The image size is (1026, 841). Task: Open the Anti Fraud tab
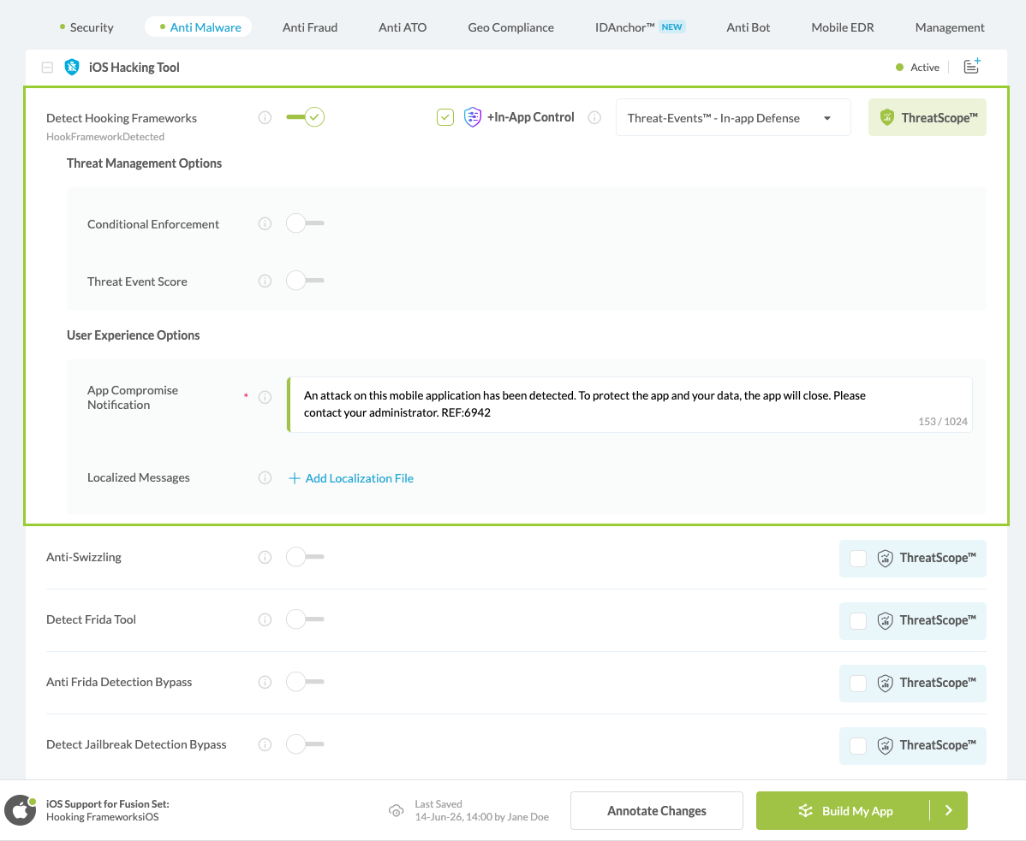(309, 27)
